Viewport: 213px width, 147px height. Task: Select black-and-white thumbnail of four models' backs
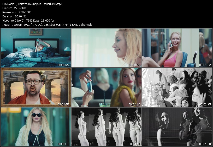106,127
